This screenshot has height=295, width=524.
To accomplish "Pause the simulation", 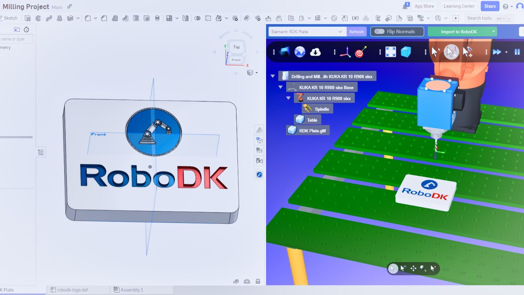I will click(517, 52).
